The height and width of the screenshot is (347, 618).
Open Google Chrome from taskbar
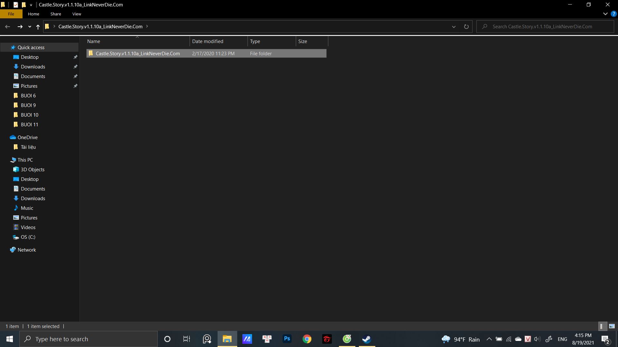click(307, 339)
